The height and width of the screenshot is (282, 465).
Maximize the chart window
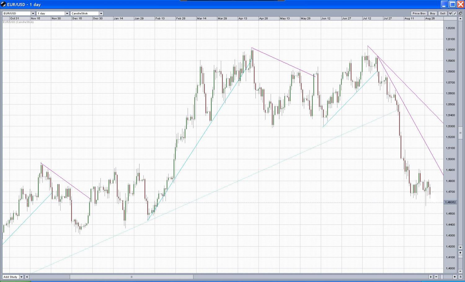coord(453,4)
